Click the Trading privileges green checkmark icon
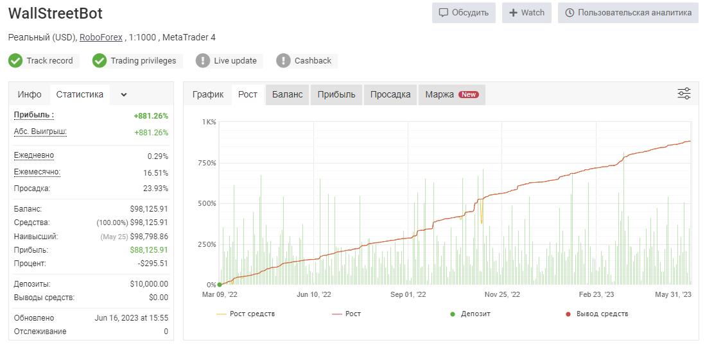 pyautogui.click(x=100, y=61)
